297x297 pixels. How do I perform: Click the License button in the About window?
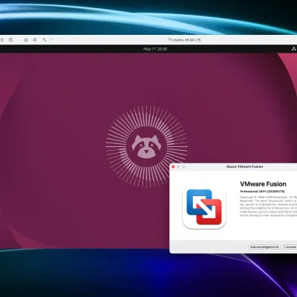pos(290,247)
